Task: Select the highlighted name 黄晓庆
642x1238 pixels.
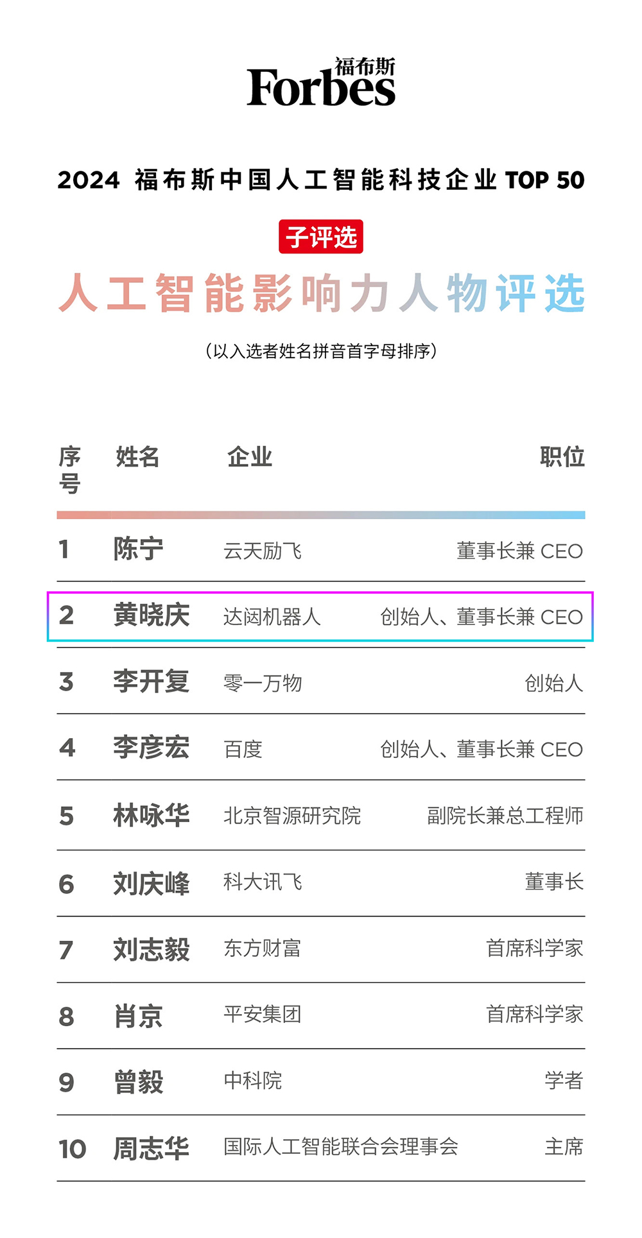Action: click(x=152, y=615)
